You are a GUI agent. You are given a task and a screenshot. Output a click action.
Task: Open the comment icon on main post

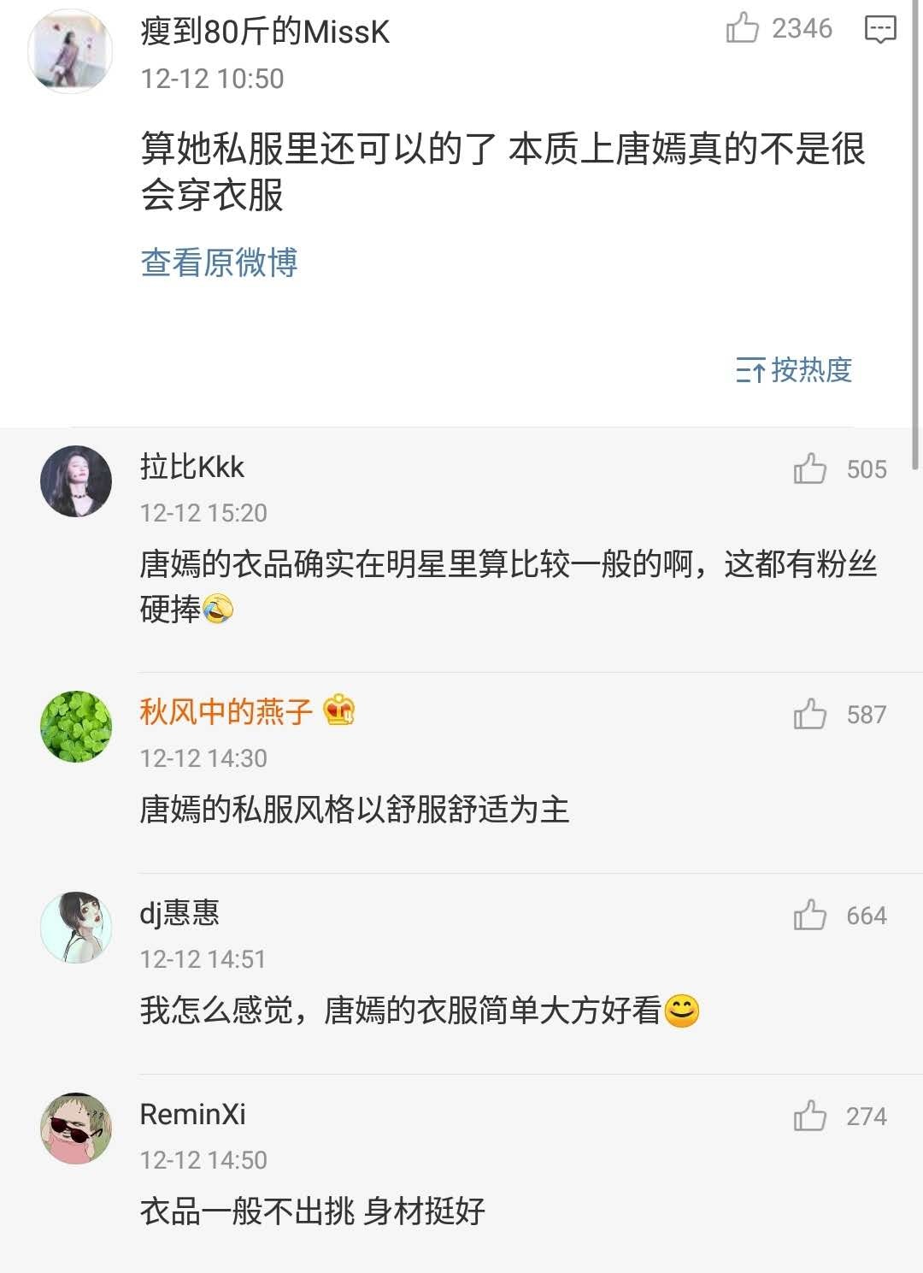(880, 29)
